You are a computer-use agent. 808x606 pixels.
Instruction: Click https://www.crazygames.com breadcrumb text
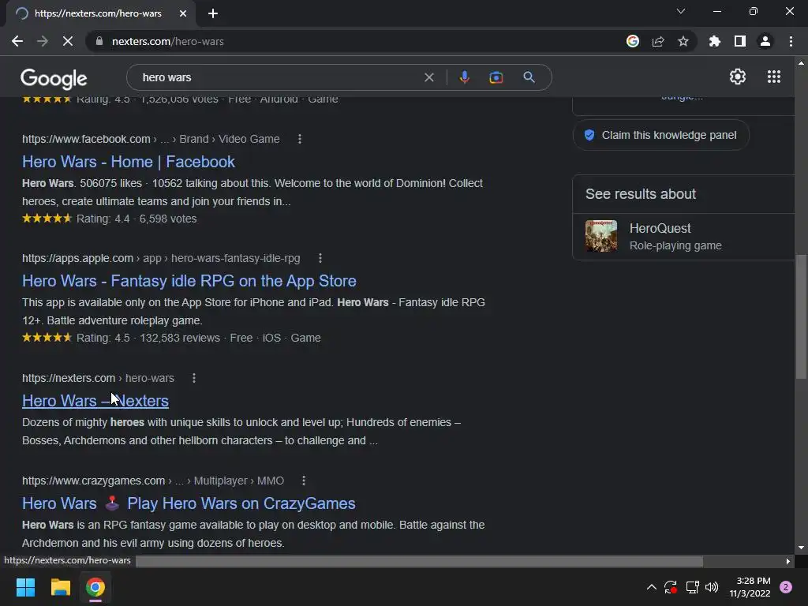(x=93, y=481)
